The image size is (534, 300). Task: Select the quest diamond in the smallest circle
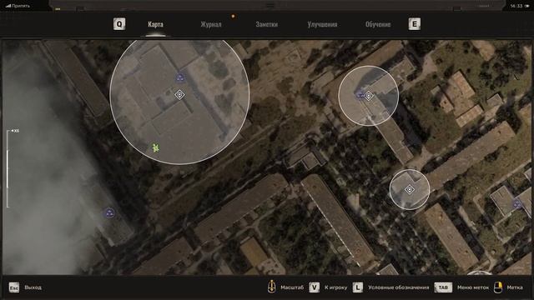(x=410, y=189)
